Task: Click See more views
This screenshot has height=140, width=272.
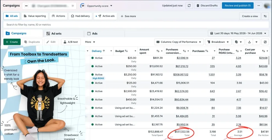Action: click(x=128, y=16)
